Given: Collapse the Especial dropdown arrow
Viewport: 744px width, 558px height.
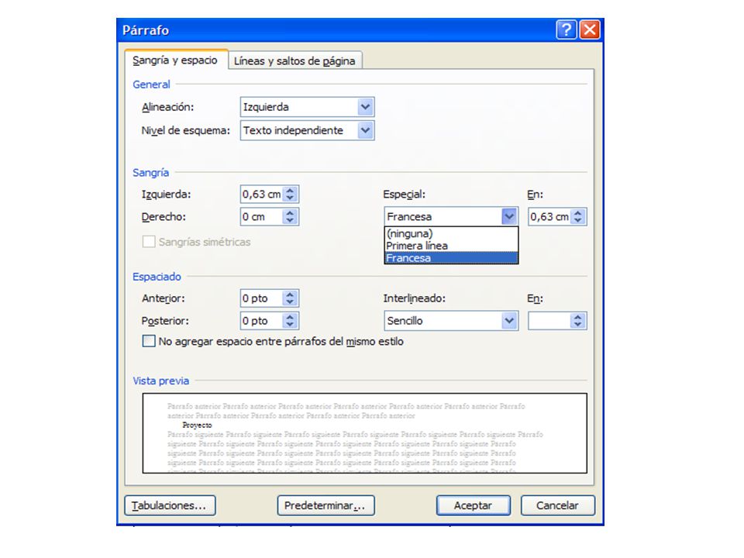Looking at the screenshot, I should 509,217.
